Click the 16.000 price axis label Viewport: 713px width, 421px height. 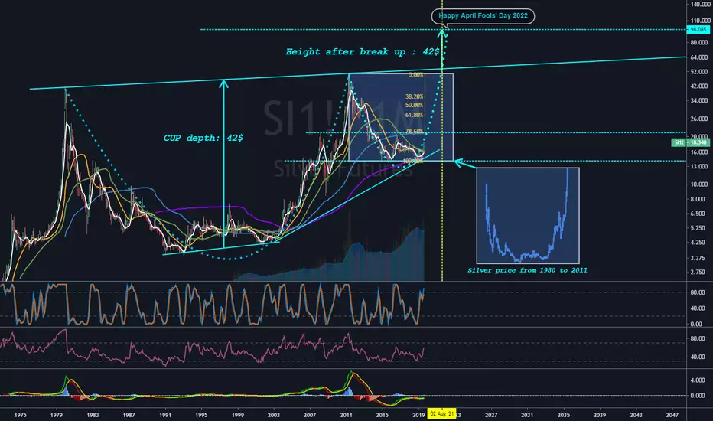[699, 152]
